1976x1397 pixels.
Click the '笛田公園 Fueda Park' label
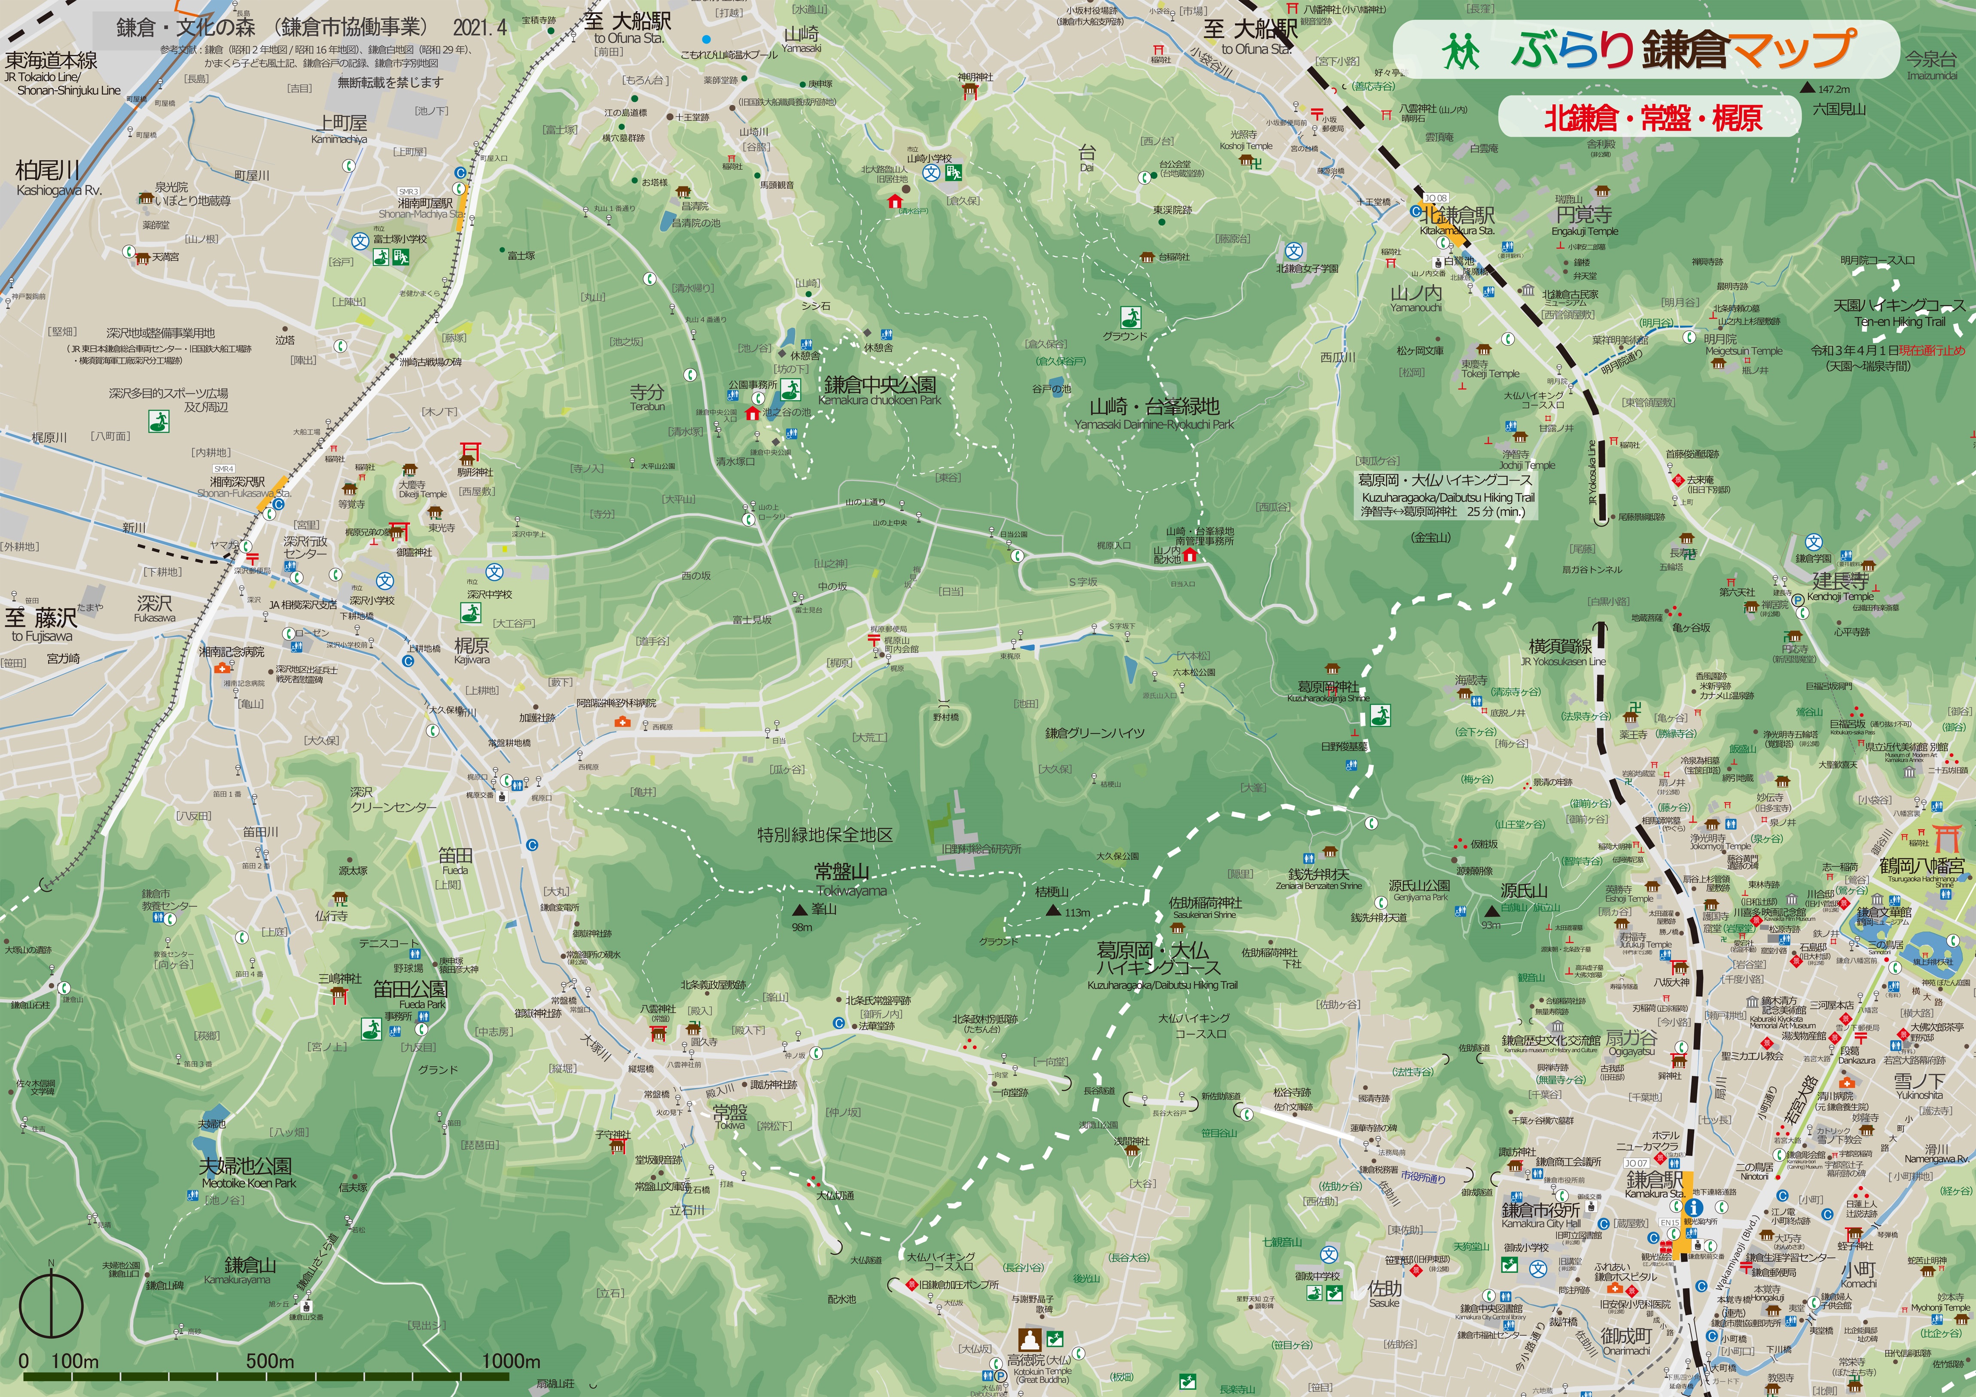click(x=410, y=995)
